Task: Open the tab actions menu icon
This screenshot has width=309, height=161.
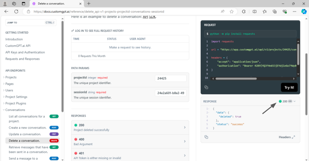Action: (x=23, y=4)
